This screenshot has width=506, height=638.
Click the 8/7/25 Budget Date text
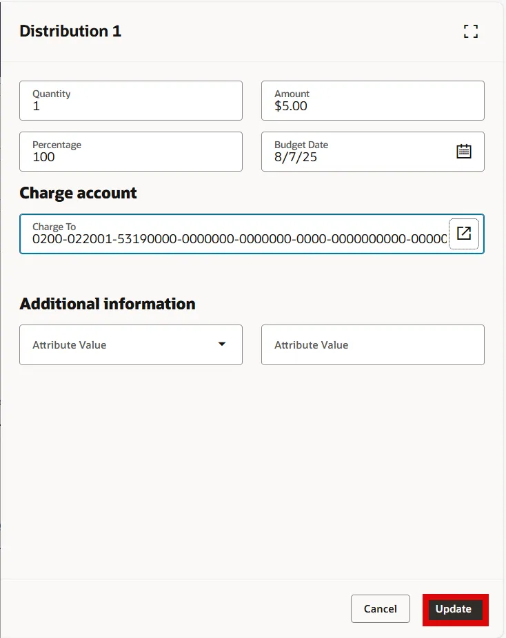click(296, 157)
